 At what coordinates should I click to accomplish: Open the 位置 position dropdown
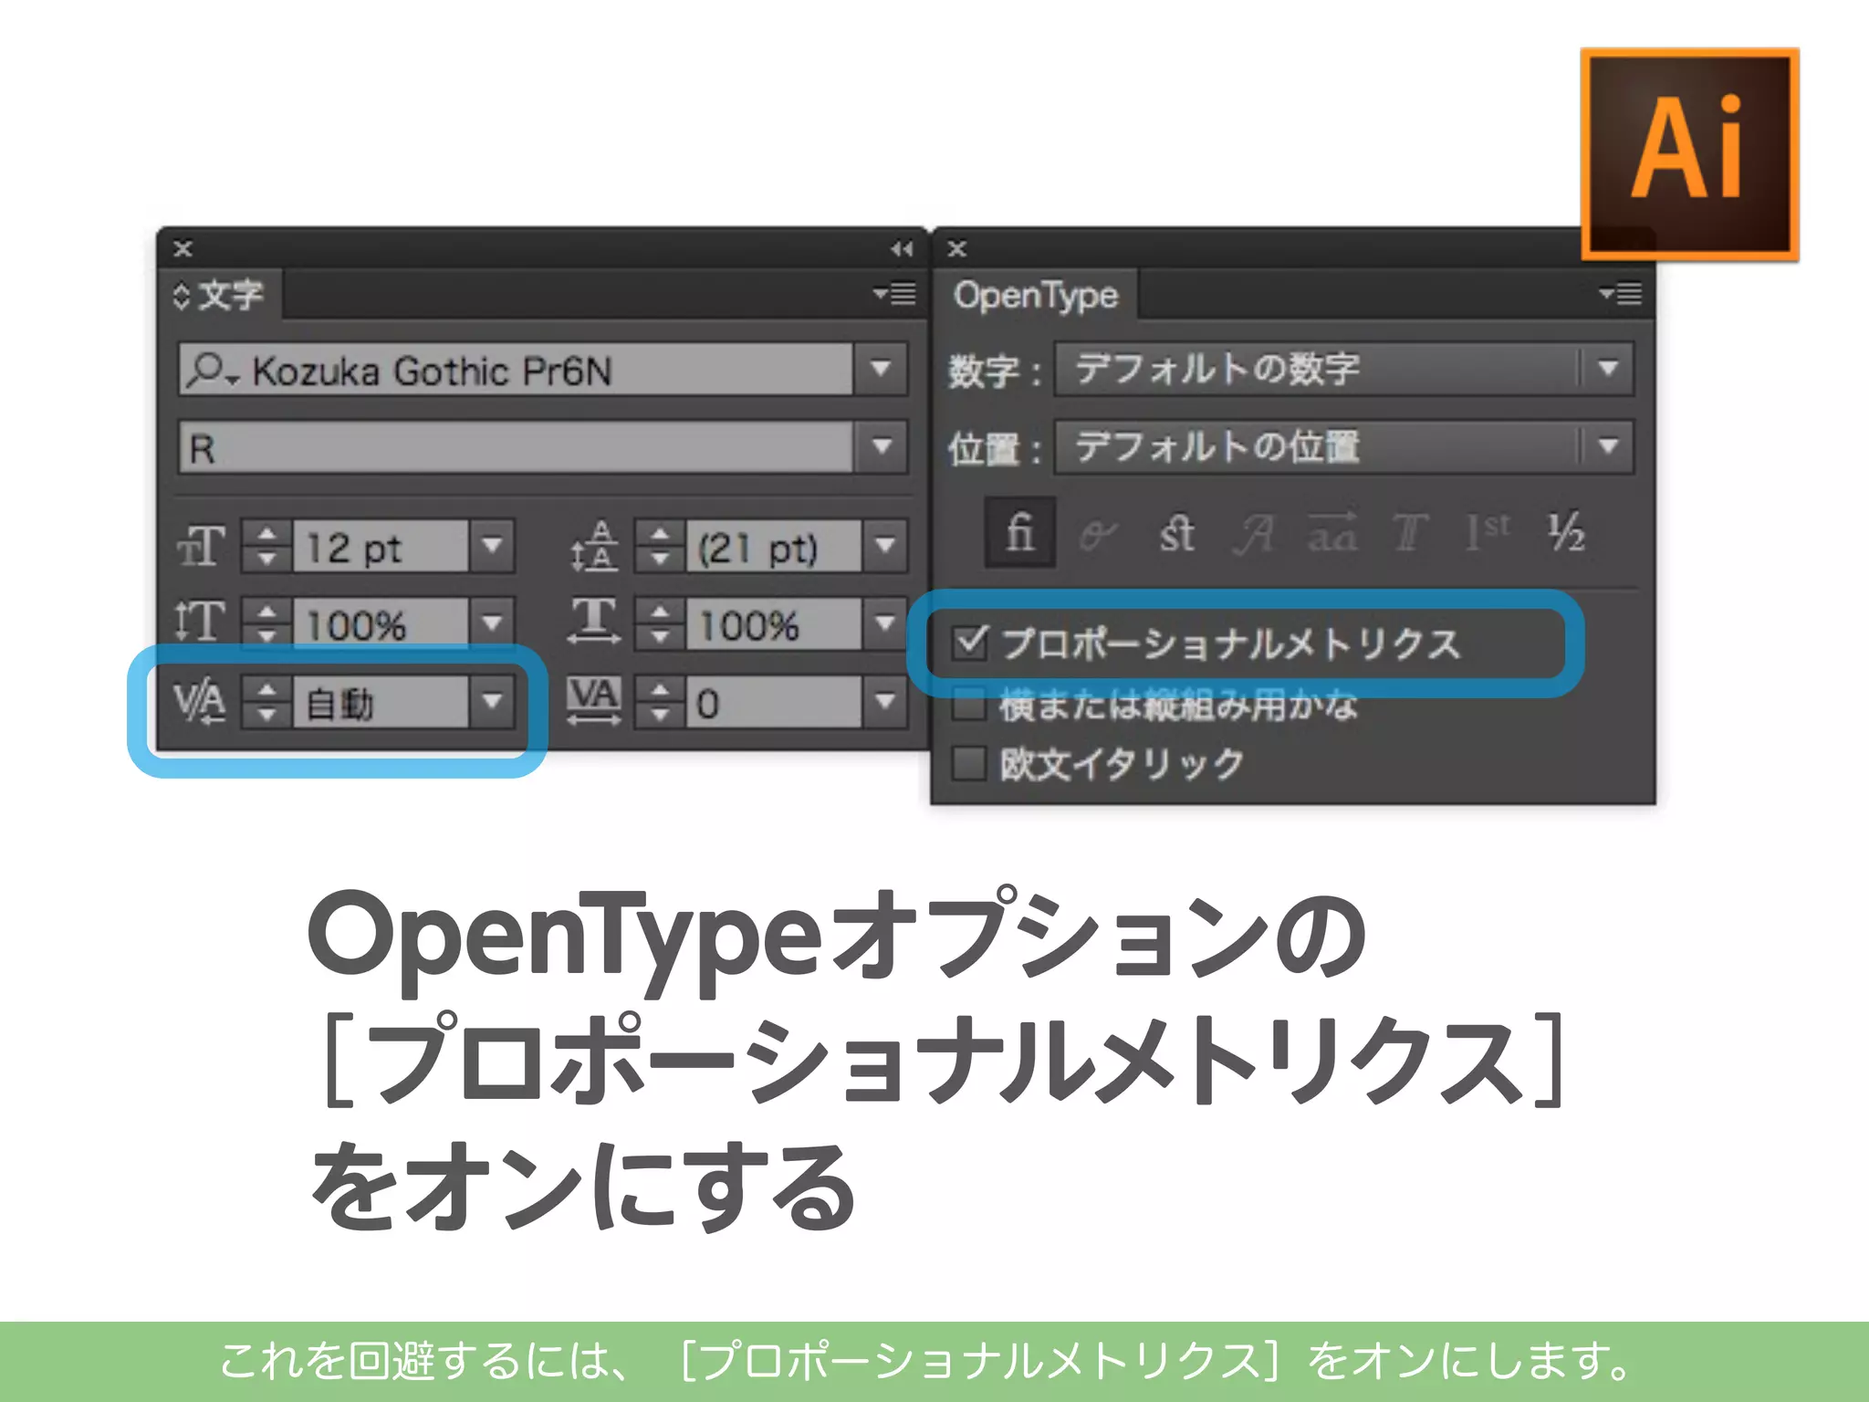[1608, 446]
